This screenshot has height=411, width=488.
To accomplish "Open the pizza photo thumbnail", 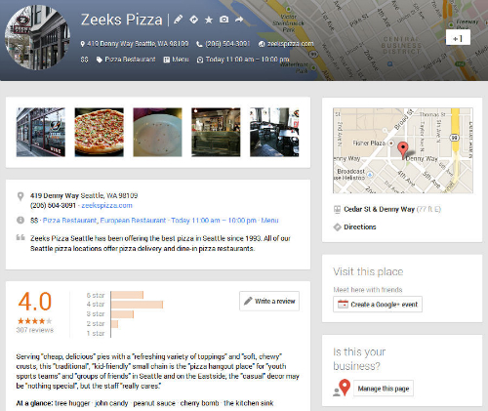I will 100,132.
